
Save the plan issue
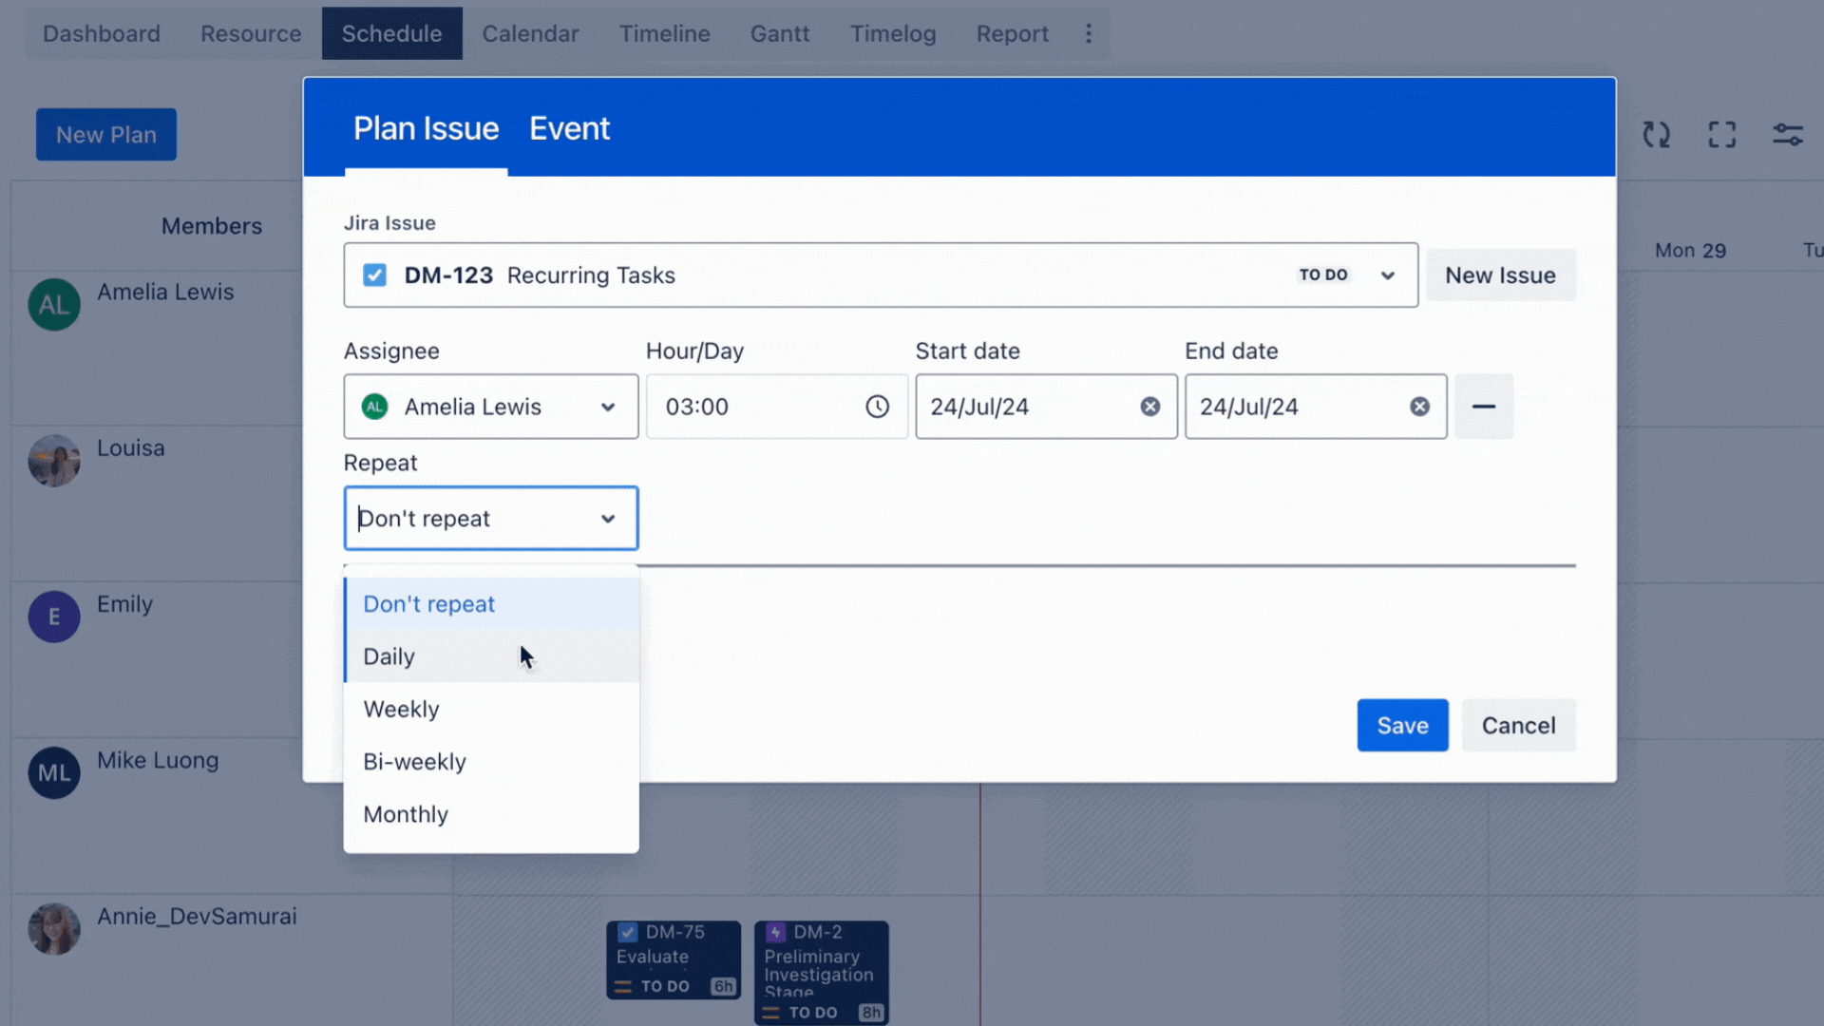(1402, 725)
